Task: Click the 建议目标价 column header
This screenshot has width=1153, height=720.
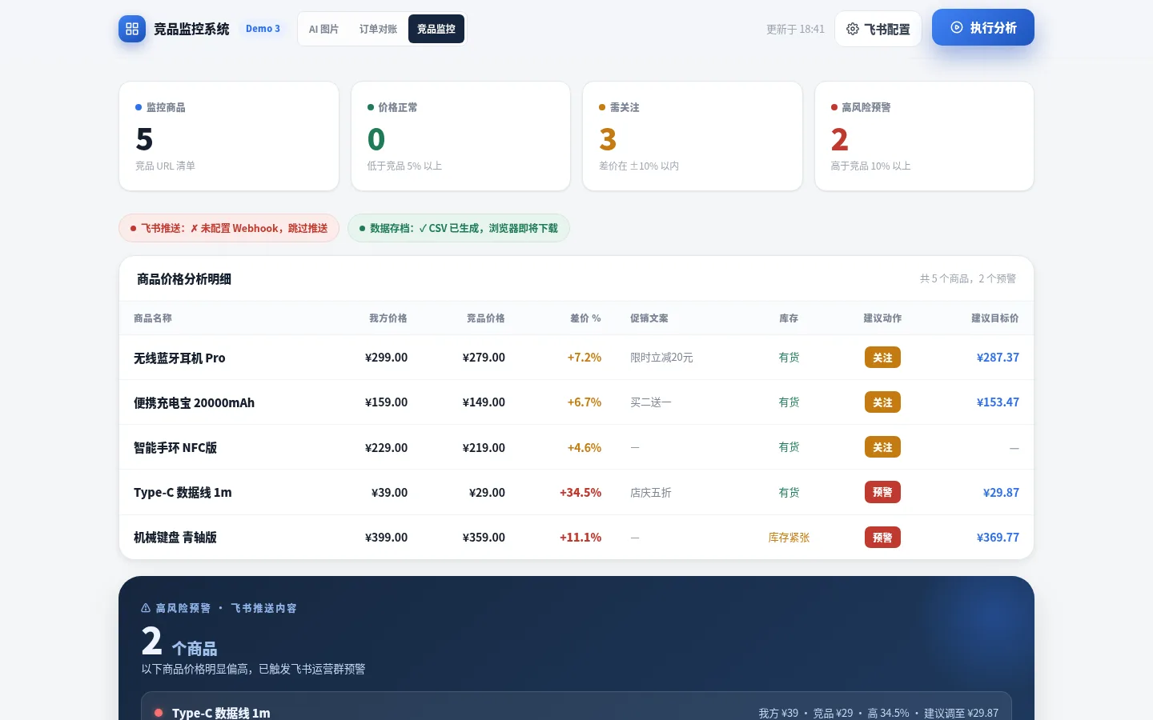Action: coord(995,318)
